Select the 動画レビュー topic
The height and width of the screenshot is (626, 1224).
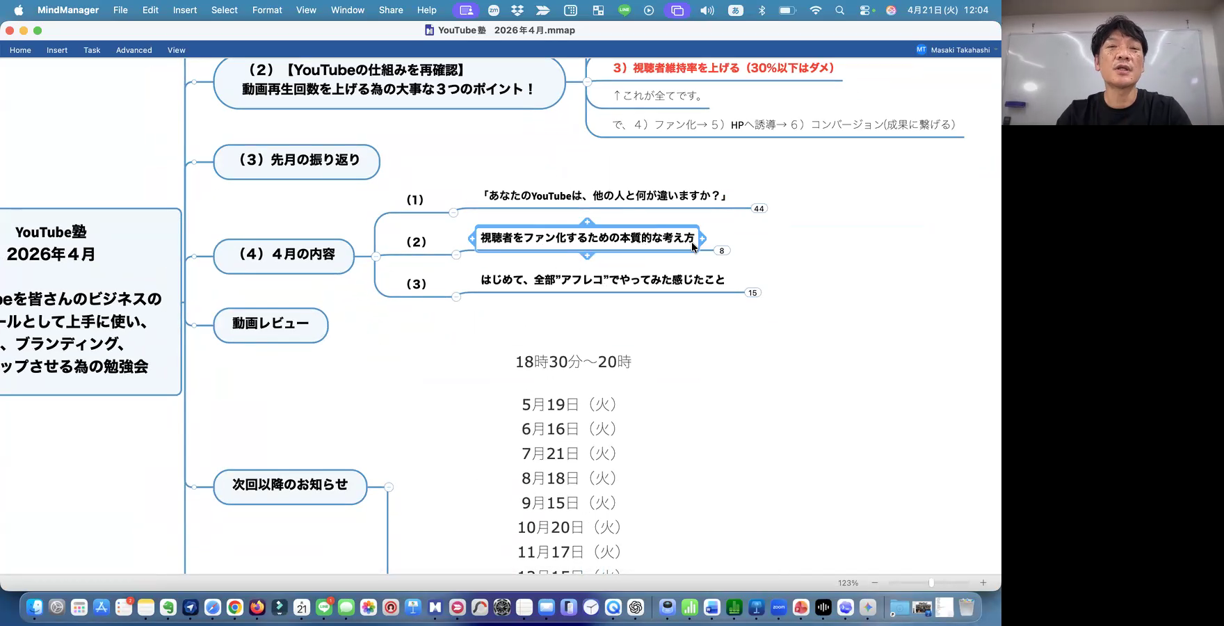pos(271,325)
